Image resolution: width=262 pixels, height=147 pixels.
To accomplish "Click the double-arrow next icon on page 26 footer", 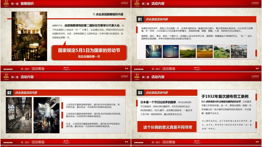I will pos(126,69).
